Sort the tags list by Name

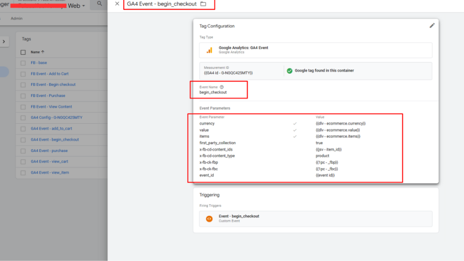(38, 52)
